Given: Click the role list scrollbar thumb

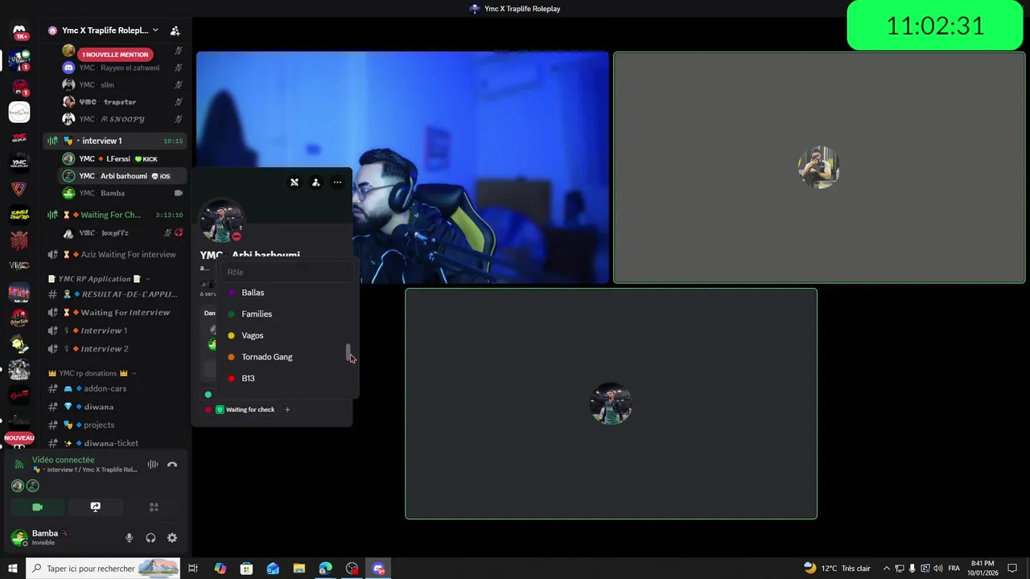Looking at the screenshot, I should coord(348,352).
